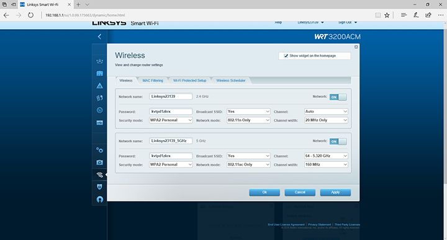Make a web note pen icon
The width and height of the screenshot is (447, 240).
click(x=416, y=15)
